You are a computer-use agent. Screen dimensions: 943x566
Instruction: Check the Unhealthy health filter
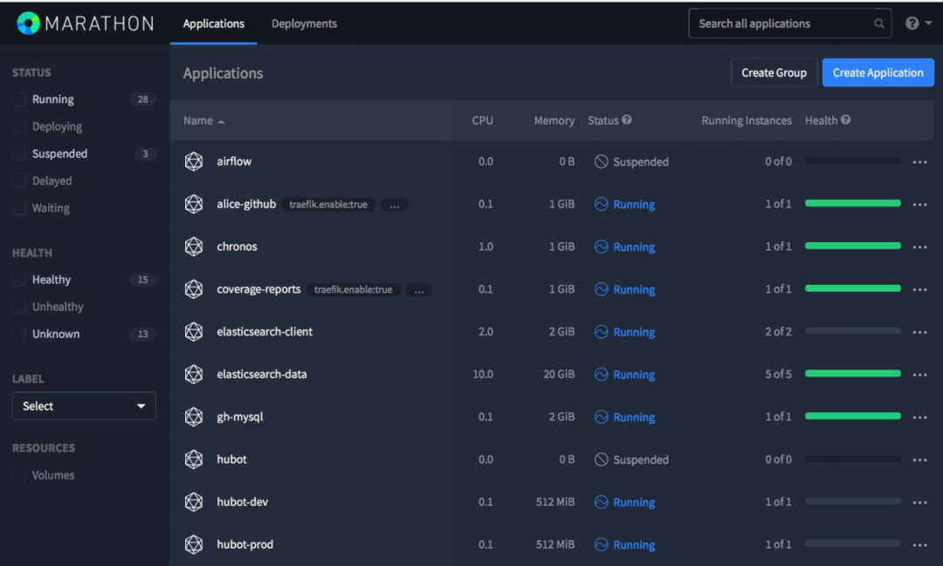tap(19, 307)
